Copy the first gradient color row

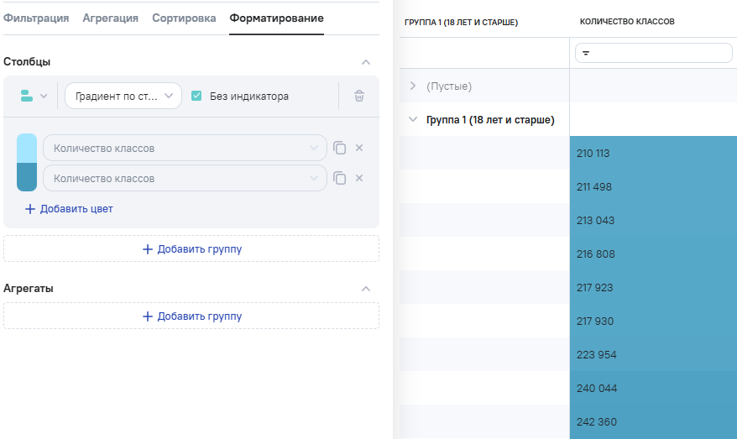click(339, 148)
